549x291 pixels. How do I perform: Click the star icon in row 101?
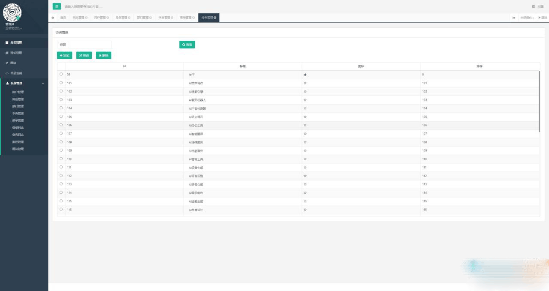(x=305, y=83)
